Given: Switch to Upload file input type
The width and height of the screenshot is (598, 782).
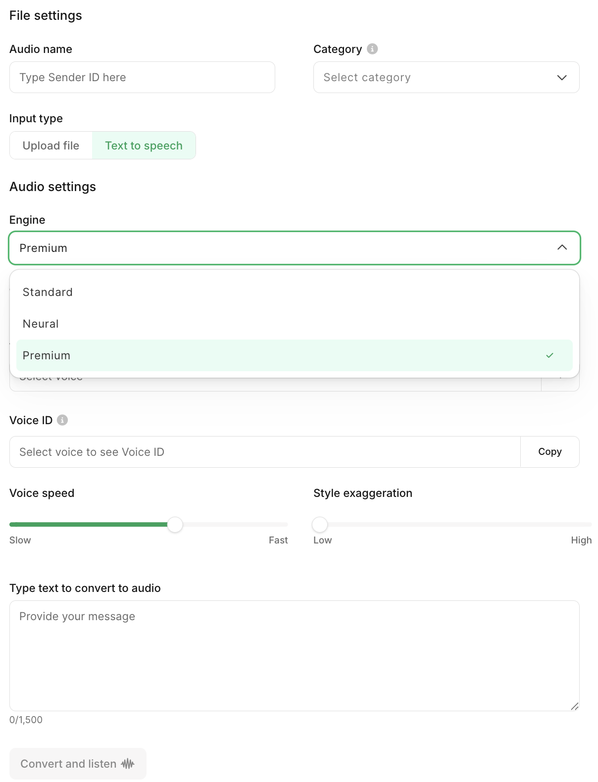Looking at the screenshot, I should click(x=51, y=146).
